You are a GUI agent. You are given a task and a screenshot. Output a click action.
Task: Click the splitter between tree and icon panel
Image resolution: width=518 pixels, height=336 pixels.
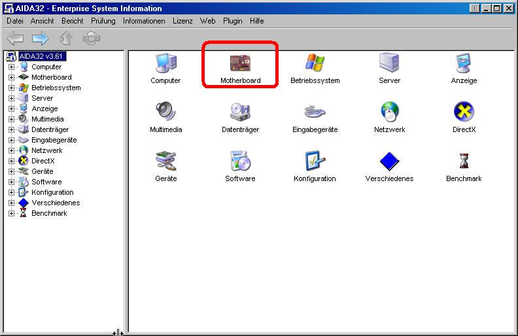point(126,190)
